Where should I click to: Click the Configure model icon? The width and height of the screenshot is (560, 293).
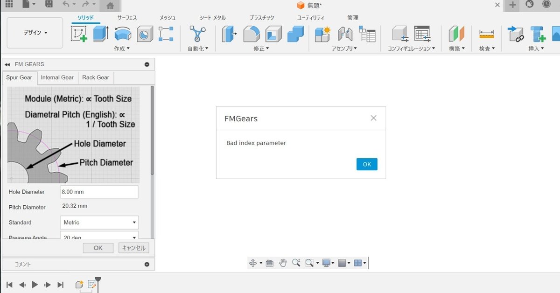coord(400,34)
